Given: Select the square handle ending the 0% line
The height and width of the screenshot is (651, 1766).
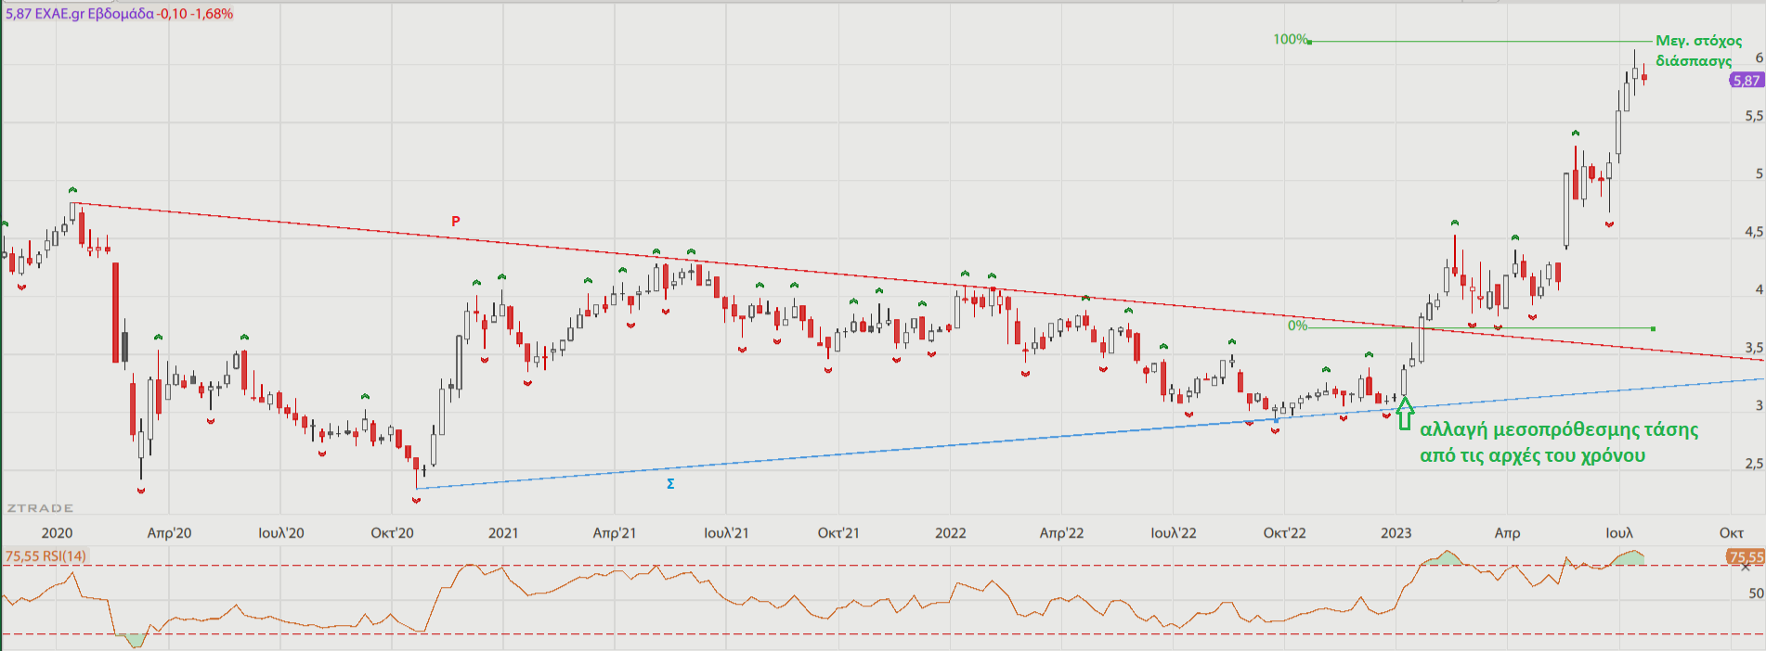Looking at the screenshot, I should 1654,328.
